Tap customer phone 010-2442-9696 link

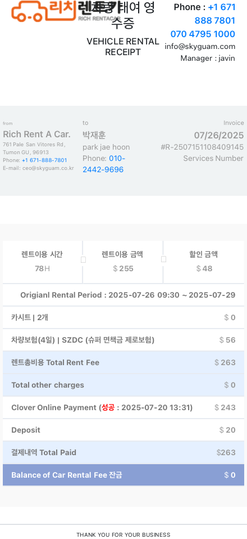click(x=104, y=164)
